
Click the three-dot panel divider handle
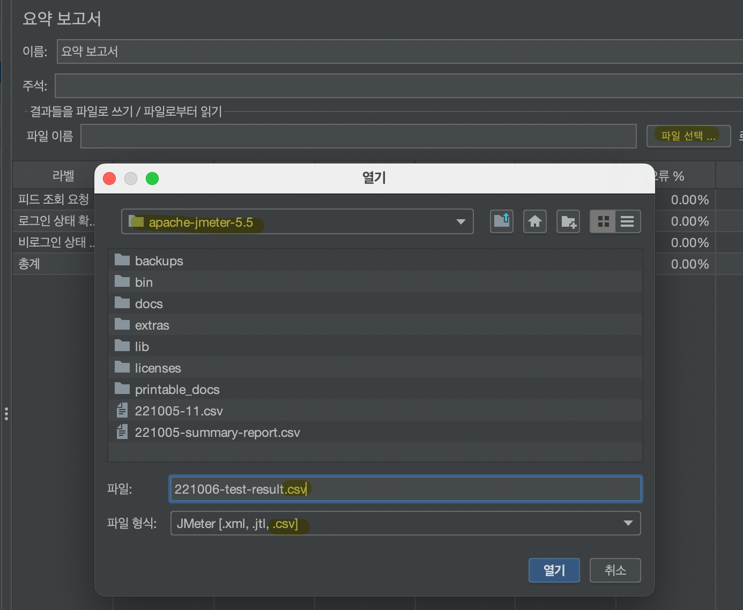(x=6, y=414)
